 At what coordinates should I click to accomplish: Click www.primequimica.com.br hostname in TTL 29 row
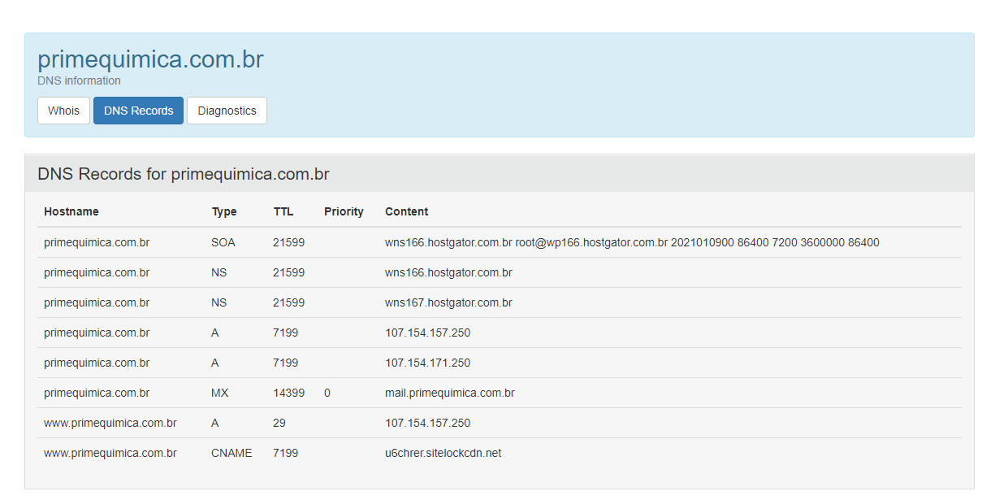pyautogui.click(x=110, y=423)
